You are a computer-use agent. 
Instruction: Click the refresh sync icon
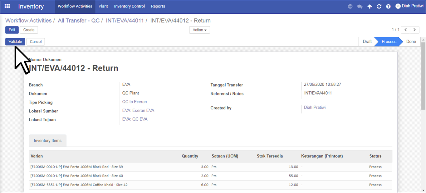tap(379, 6)
